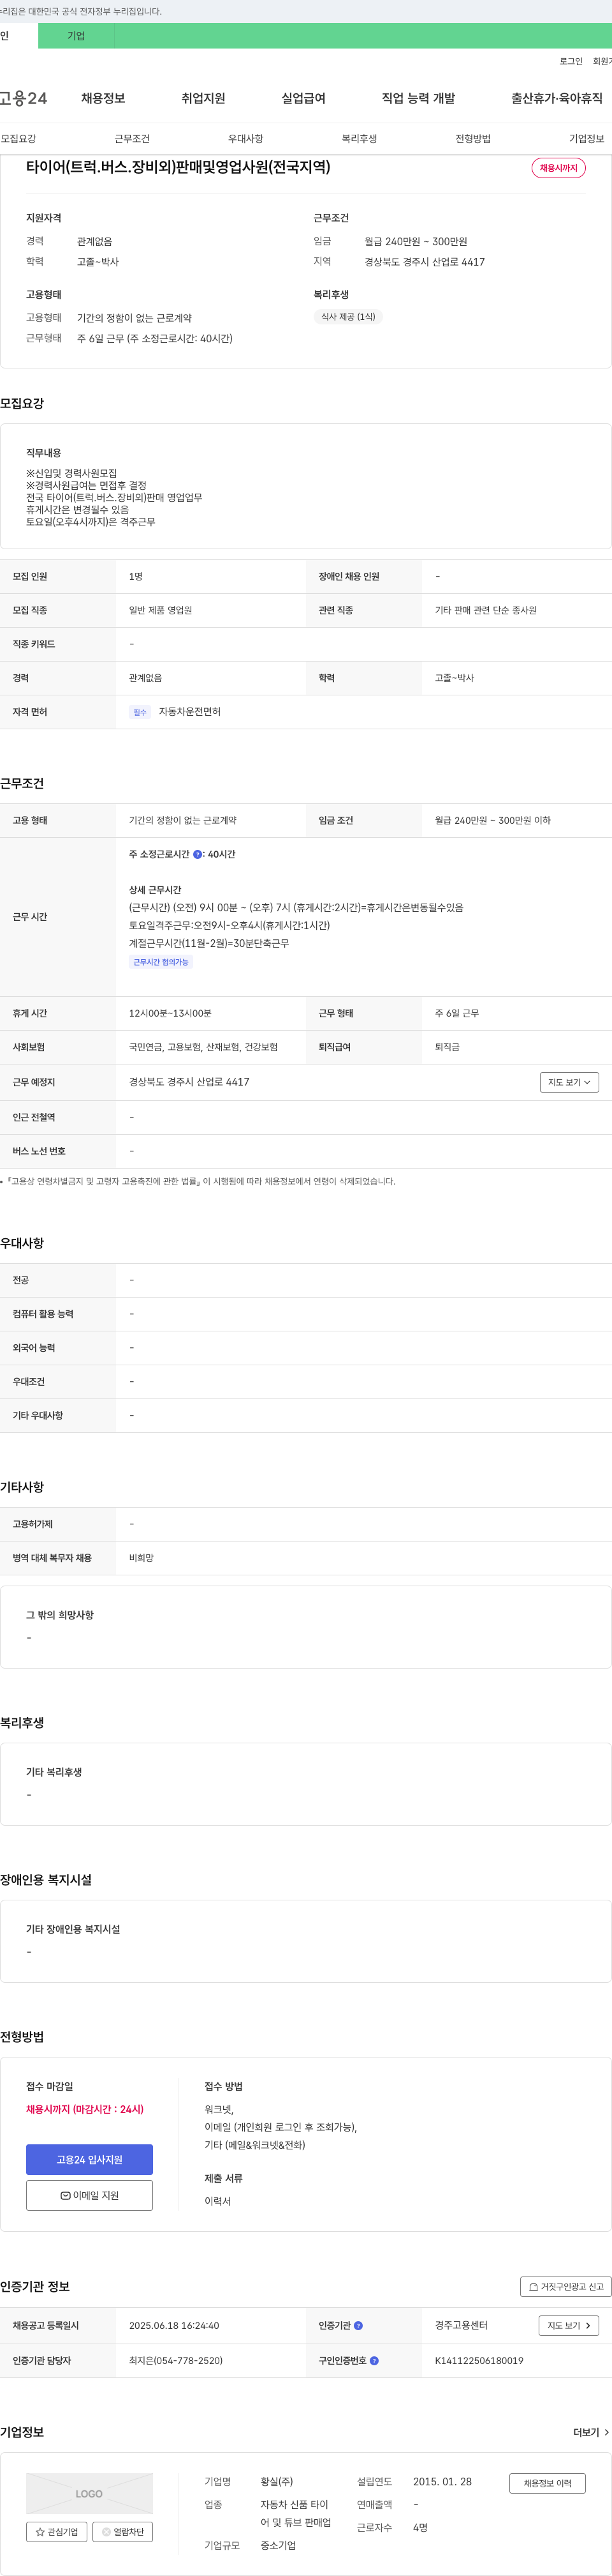
Task: Open the 채용정보 menu
Action: click(103, 98)
